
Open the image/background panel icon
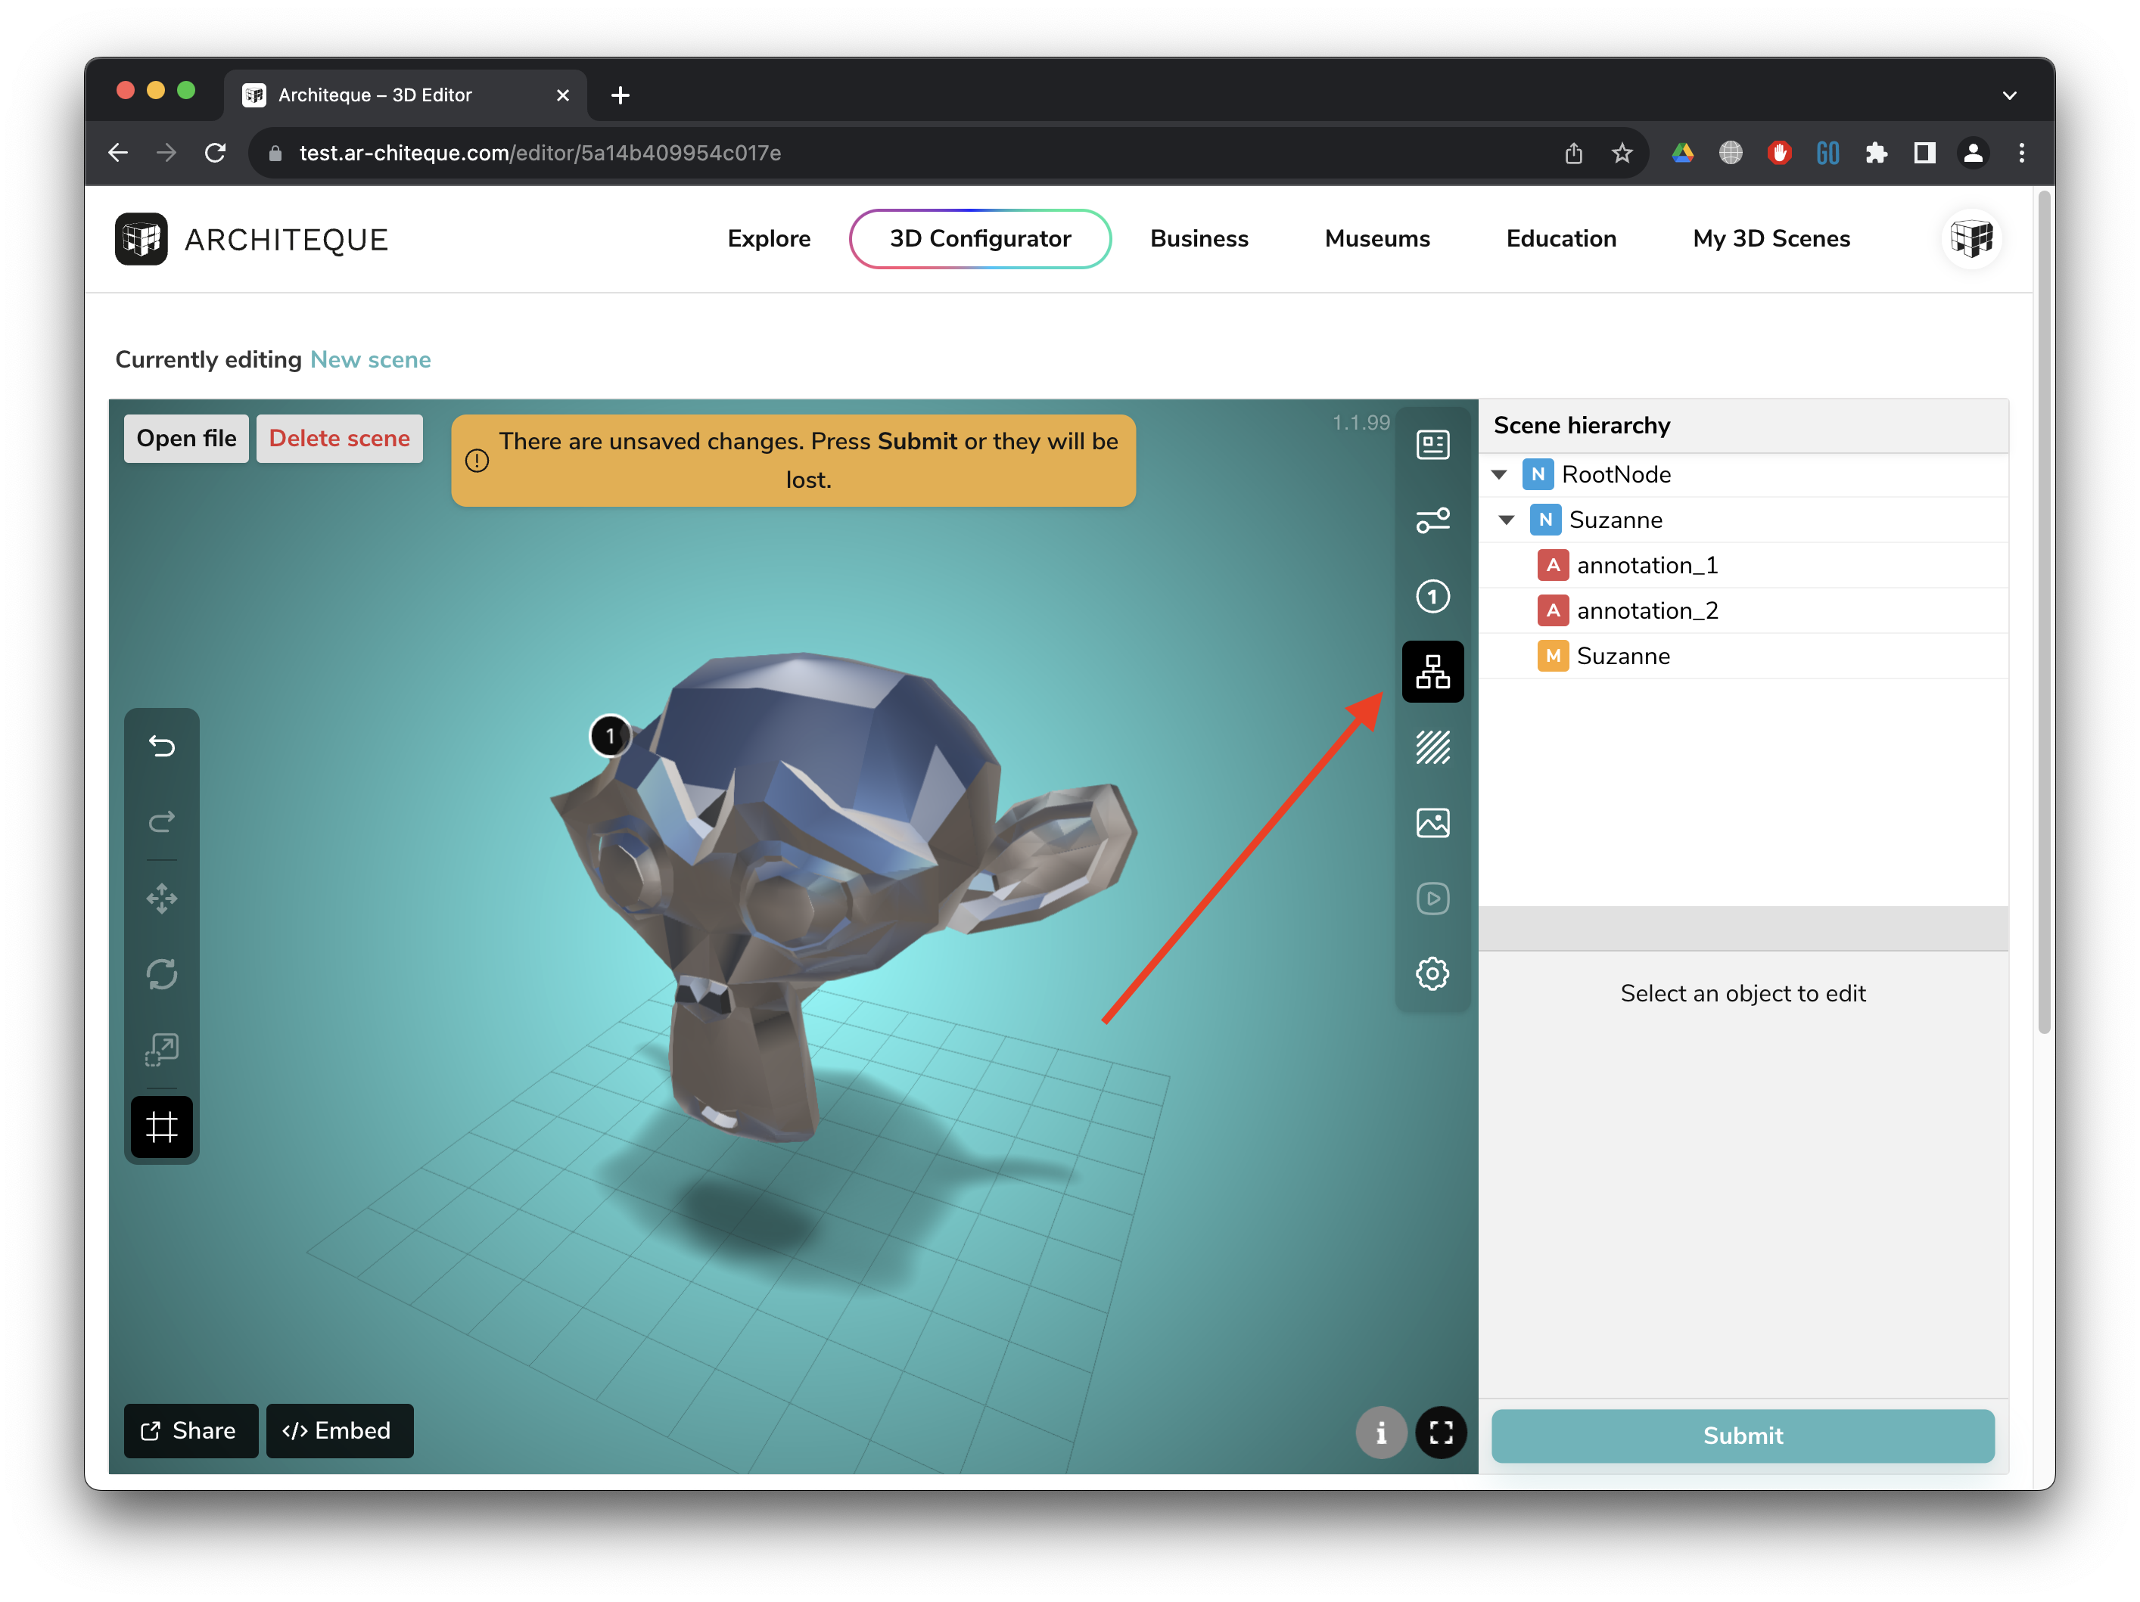[x=1432, y=823]
